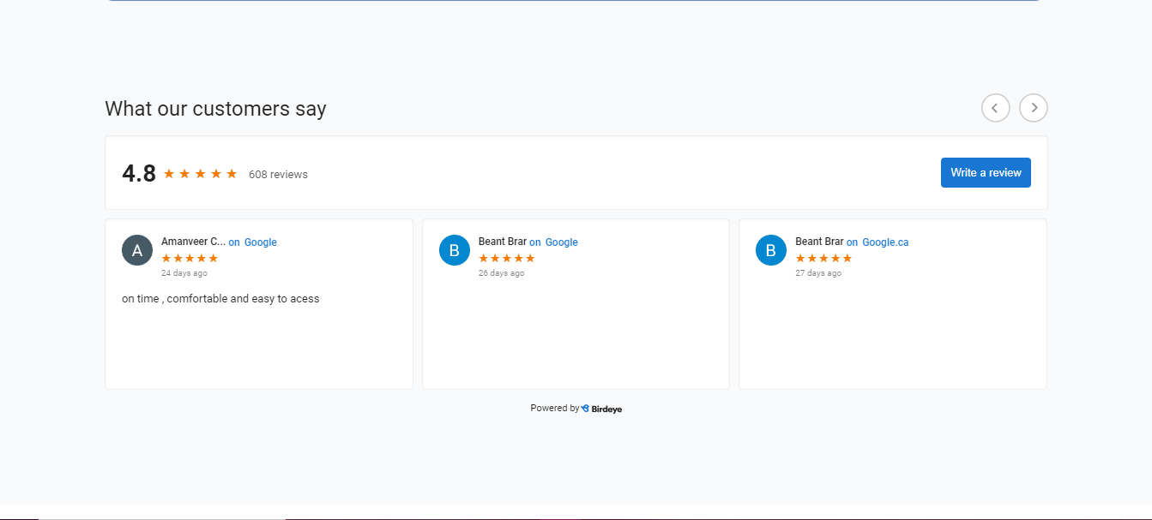The height and width of the screenshot is (520, 1152).
Task: Select the 608 reviews count
Action: [x=278, y=175]
